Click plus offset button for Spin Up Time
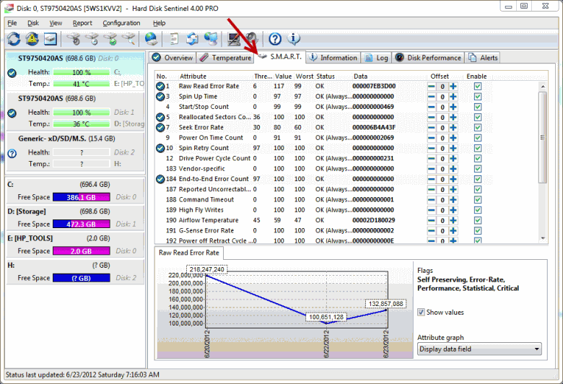The image size is (563, 384). coord(453,97)
